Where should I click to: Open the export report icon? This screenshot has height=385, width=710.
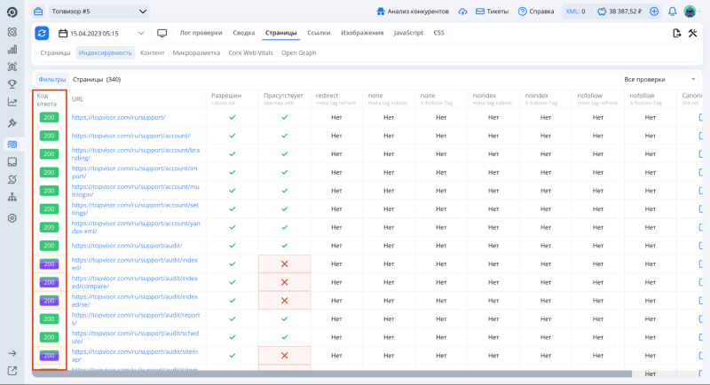pos(677,33)
